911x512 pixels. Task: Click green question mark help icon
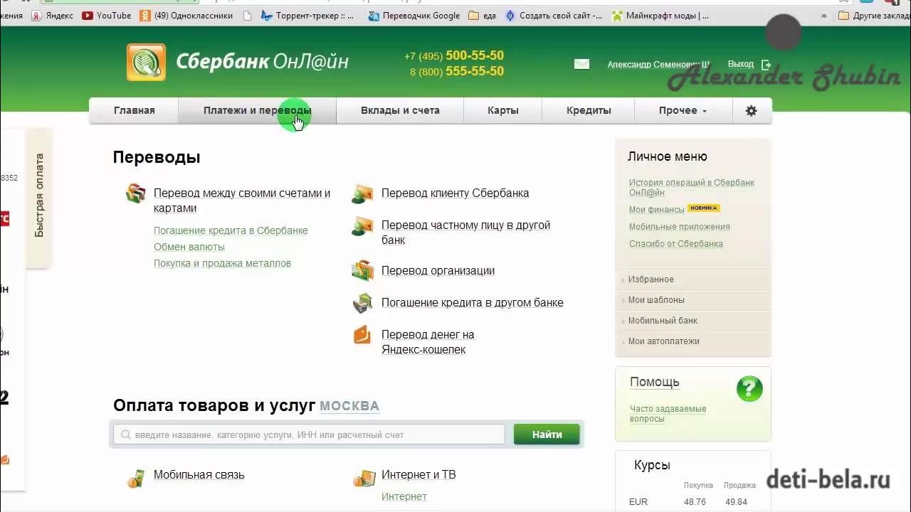click(x=749, y=389)
